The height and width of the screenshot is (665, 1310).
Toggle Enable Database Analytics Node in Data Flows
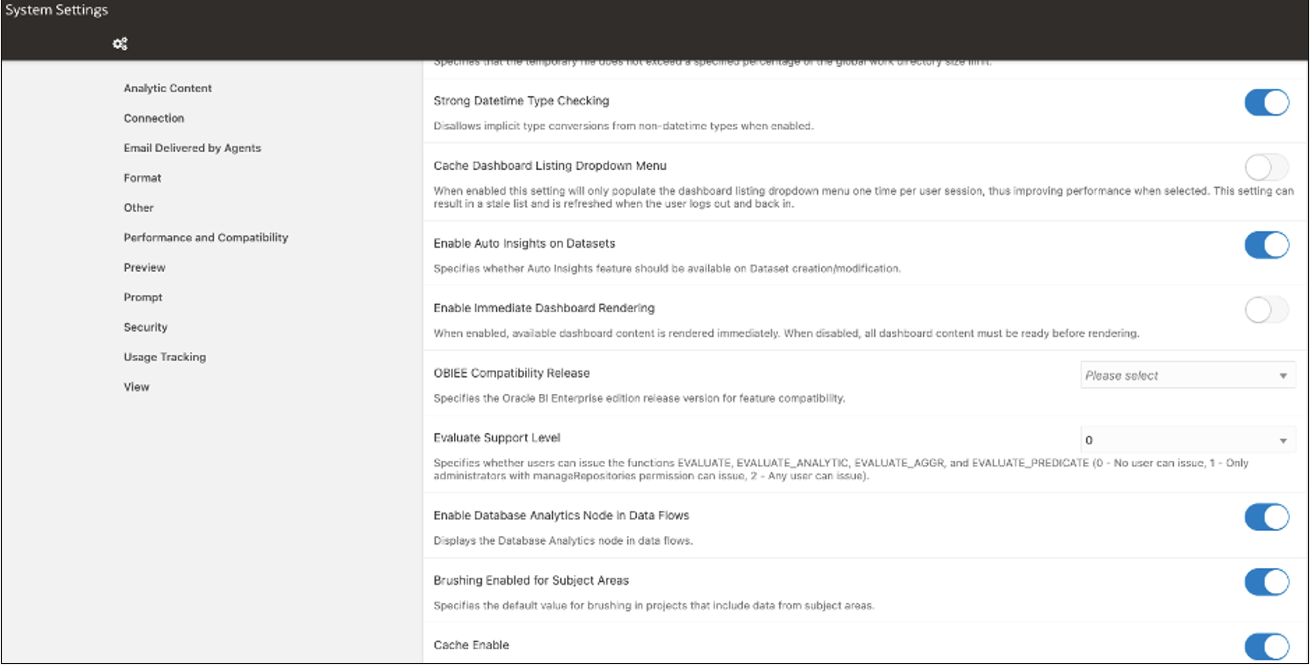click(x=1266, y=517)
